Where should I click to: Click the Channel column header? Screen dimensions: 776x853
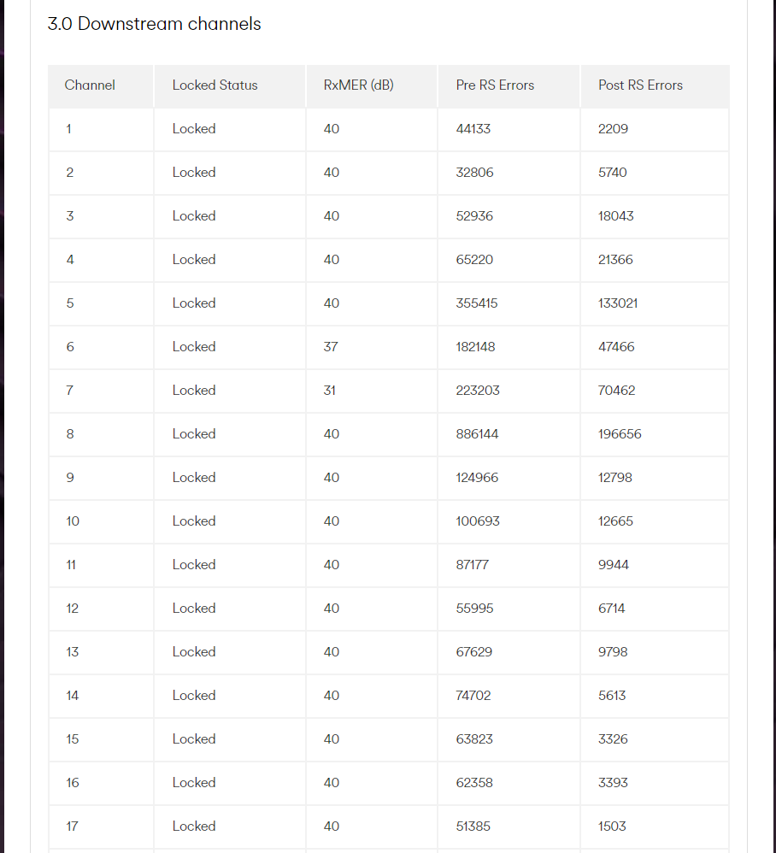90,85
